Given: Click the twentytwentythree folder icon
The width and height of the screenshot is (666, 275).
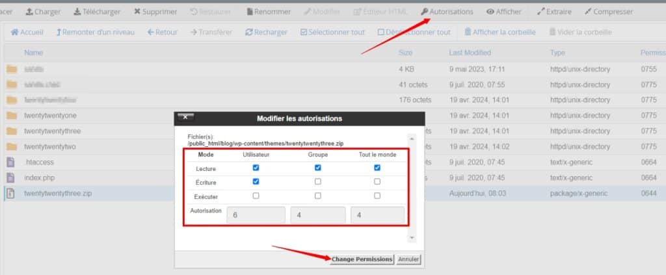Looking at the screenshot, I should pyautogui.click(x=12, y=131).
